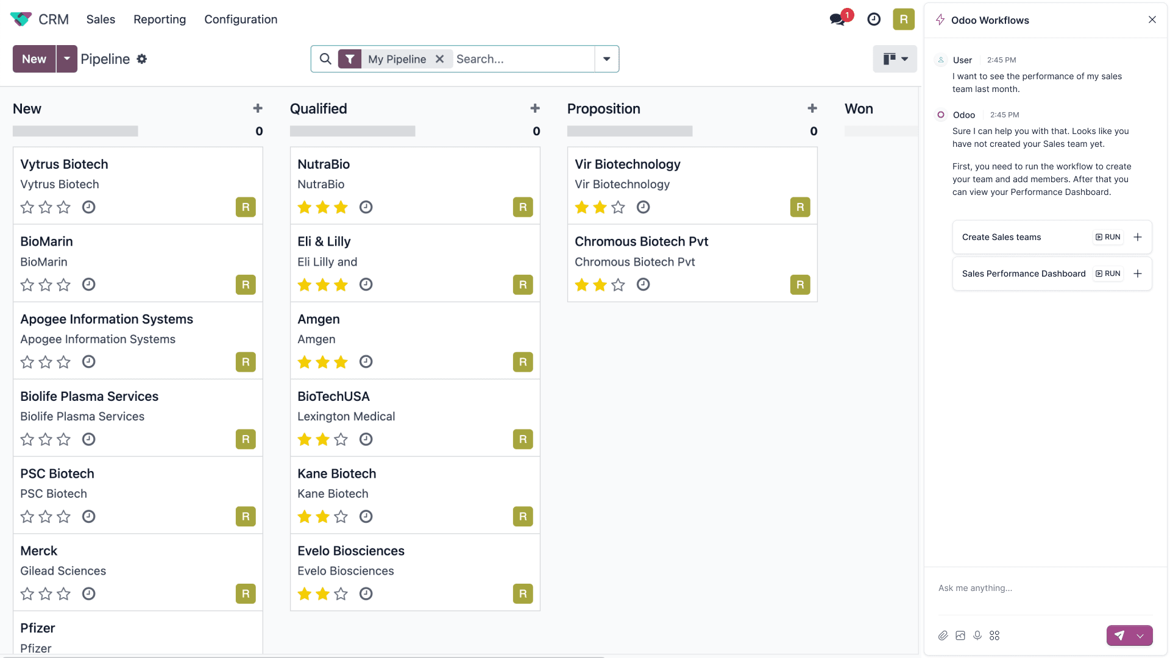Focus the Ask me anything field
Viewport: 1170px width, 658px height.
point(1045,589)
